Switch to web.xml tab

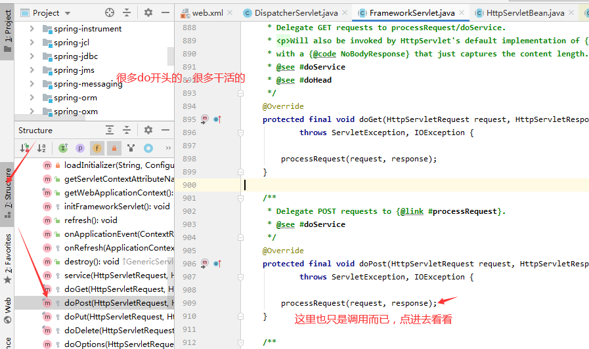coord(207,13)
